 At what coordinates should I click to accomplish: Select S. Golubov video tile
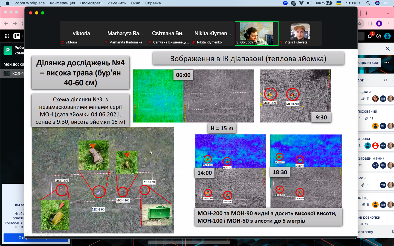[257, 33]
